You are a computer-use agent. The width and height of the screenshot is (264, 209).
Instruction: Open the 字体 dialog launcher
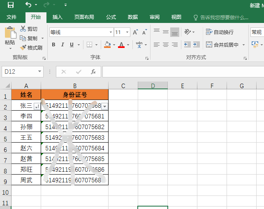coord(147,58)
